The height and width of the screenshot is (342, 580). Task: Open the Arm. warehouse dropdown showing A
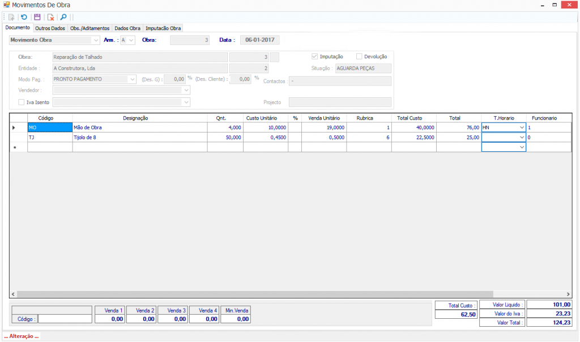(131, 40)
